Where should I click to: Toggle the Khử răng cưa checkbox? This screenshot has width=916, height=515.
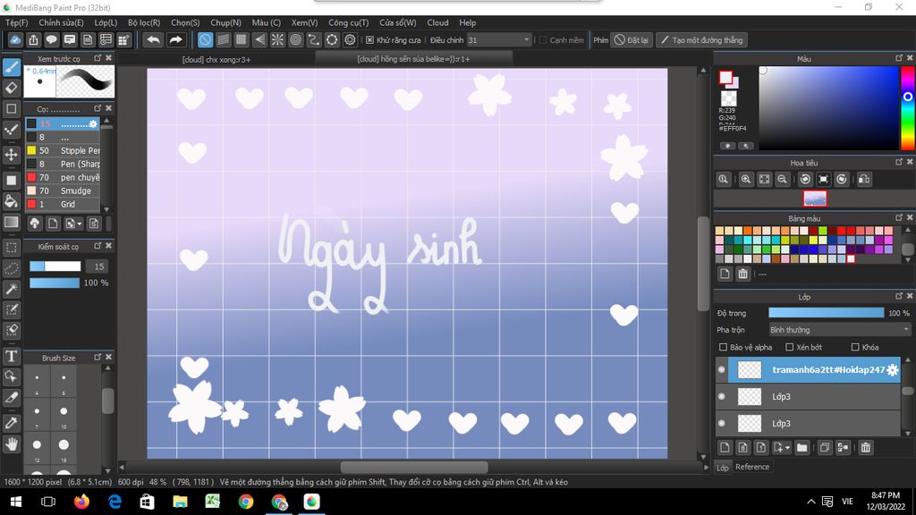point(369,39)
